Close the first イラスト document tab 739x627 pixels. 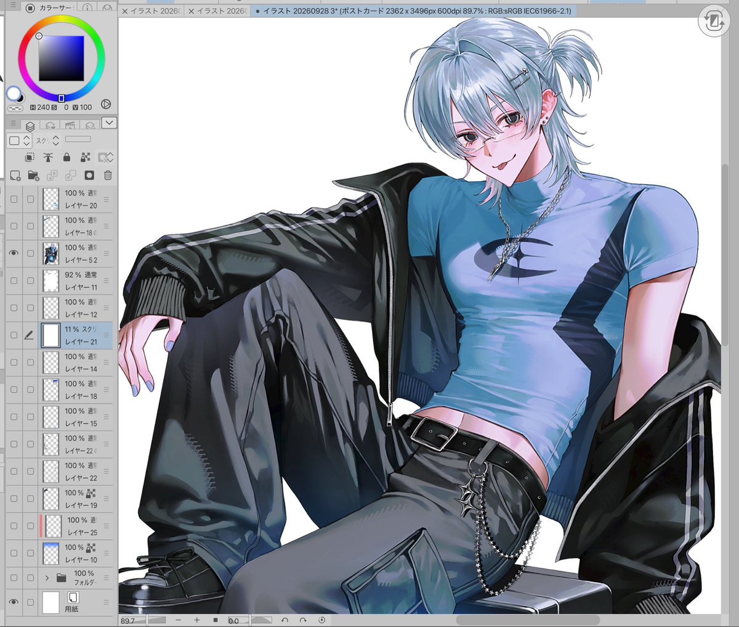(125, 11)
